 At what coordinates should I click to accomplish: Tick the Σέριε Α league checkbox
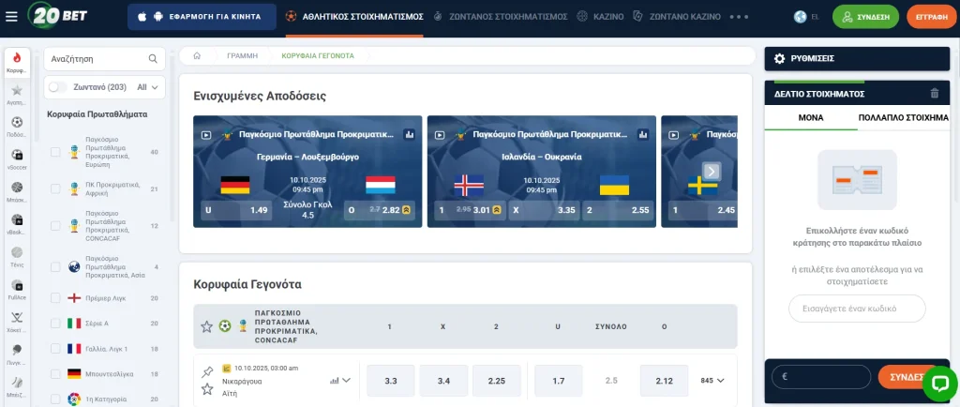55,324
